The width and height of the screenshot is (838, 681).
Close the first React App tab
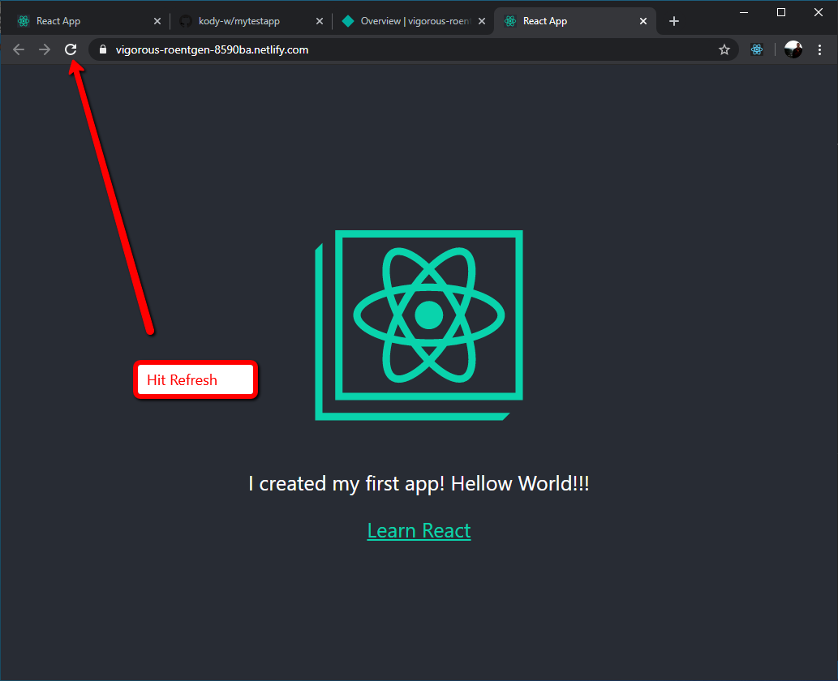(157, 21)
